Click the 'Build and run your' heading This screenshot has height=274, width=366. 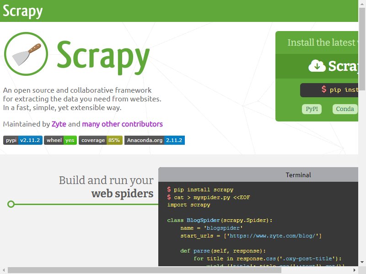click(x=106, y=180)
